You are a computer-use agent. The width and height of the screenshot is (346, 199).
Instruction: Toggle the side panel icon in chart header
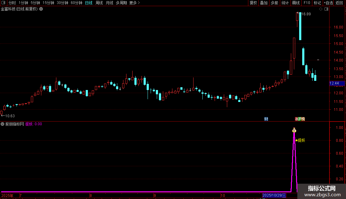point(326,9)
